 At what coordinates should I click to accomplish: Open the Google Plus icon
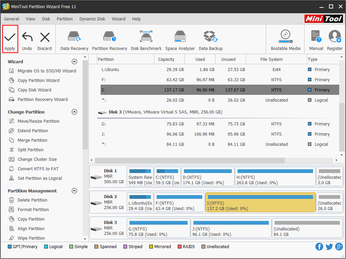point(339,246)
